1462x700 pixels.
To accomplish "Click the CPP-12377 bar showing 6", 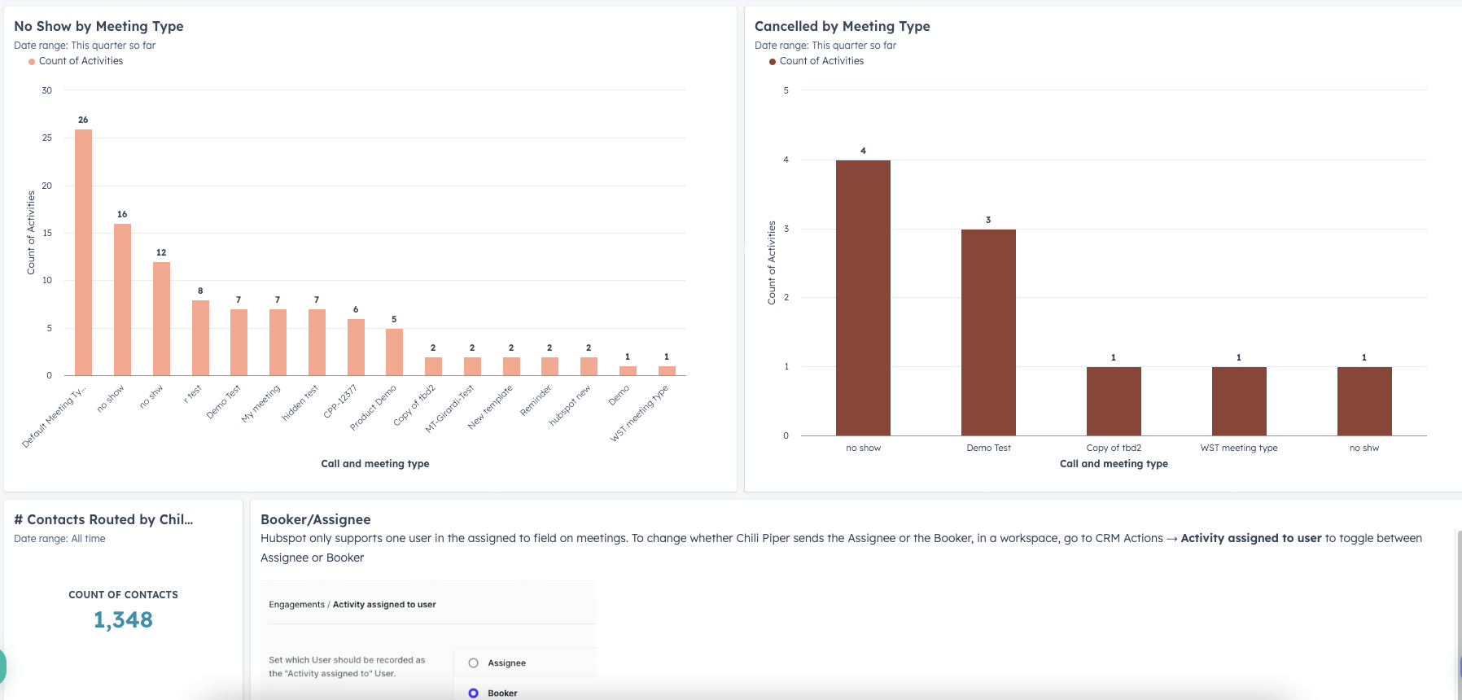I will 356,347.
